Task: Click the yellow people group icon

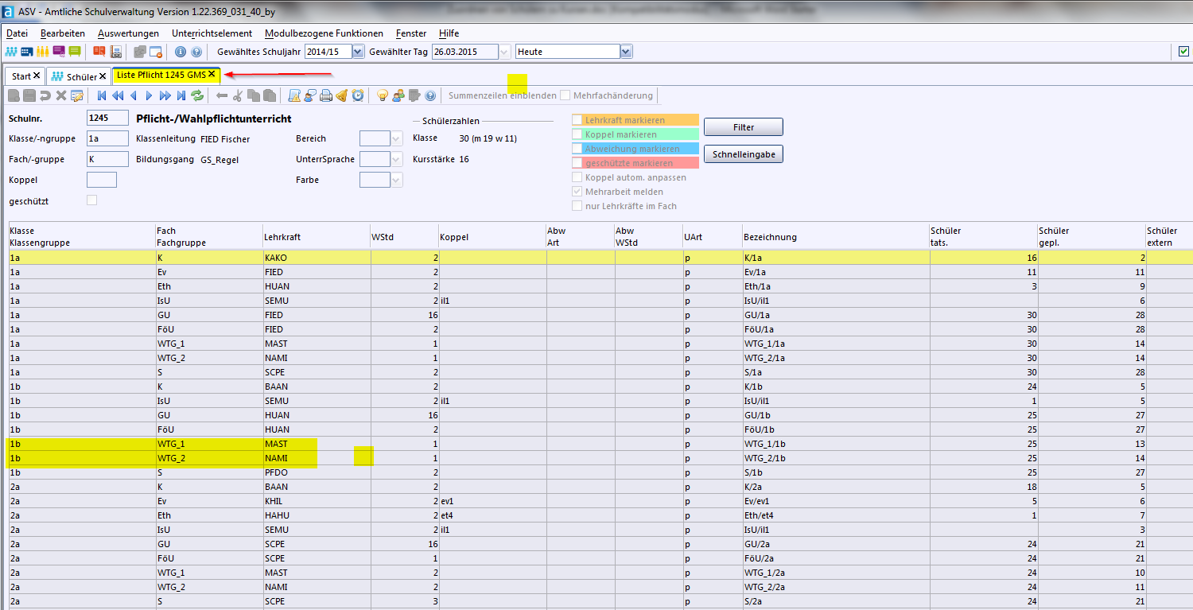Action: point(42,52)
